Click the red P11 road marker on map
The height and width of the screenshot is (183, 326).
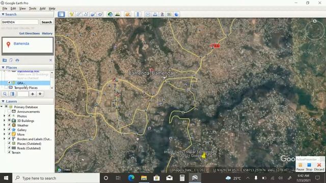pos(215,46)
